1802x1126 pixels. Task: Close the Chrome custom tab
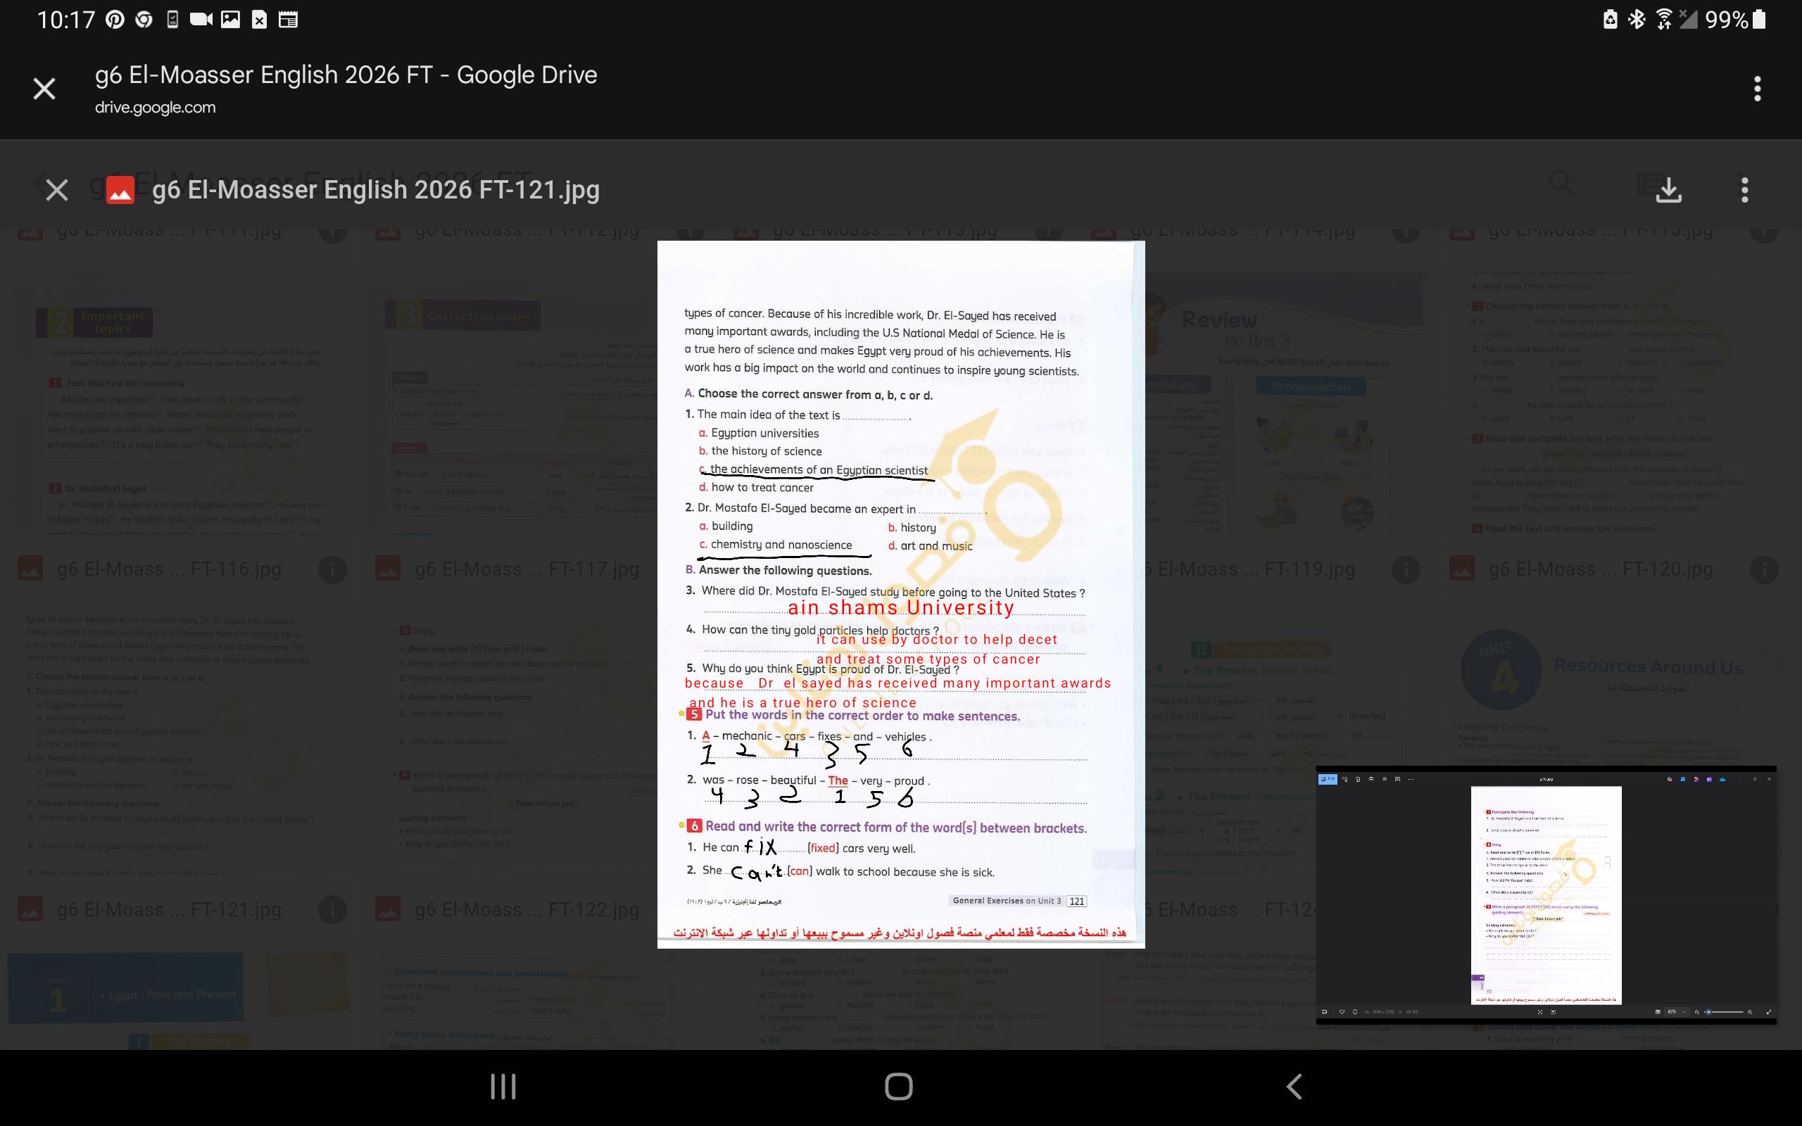44,89
